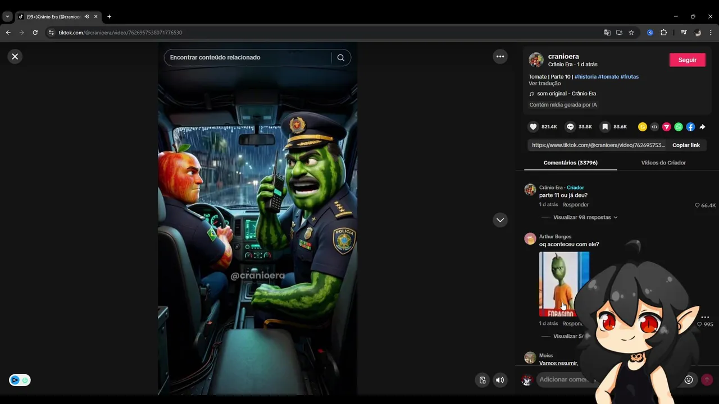
Task: Open the video more options menu
Action: point(500,56)
